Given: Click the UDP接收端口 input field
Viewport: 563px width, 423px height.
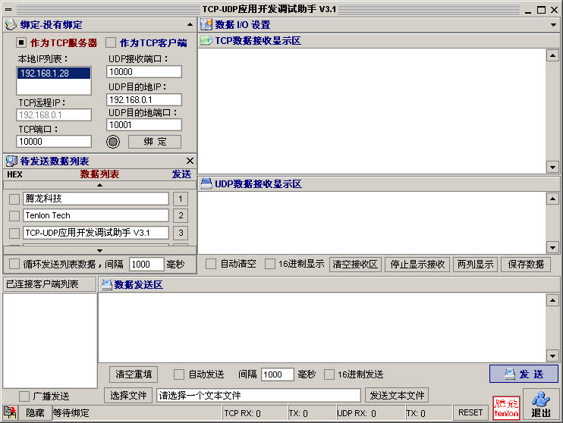Looking at the screenshot, I should 144,72.
